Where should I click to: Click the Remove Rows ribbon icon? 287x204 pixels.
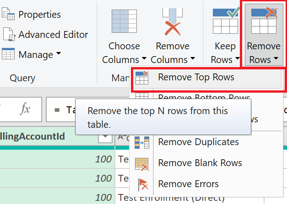(x=264, y=21)
